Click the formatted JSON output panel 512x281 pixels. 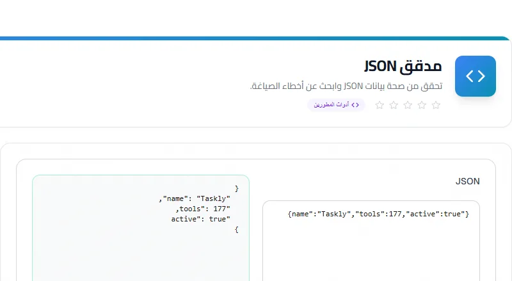click(x=141, y=228)
